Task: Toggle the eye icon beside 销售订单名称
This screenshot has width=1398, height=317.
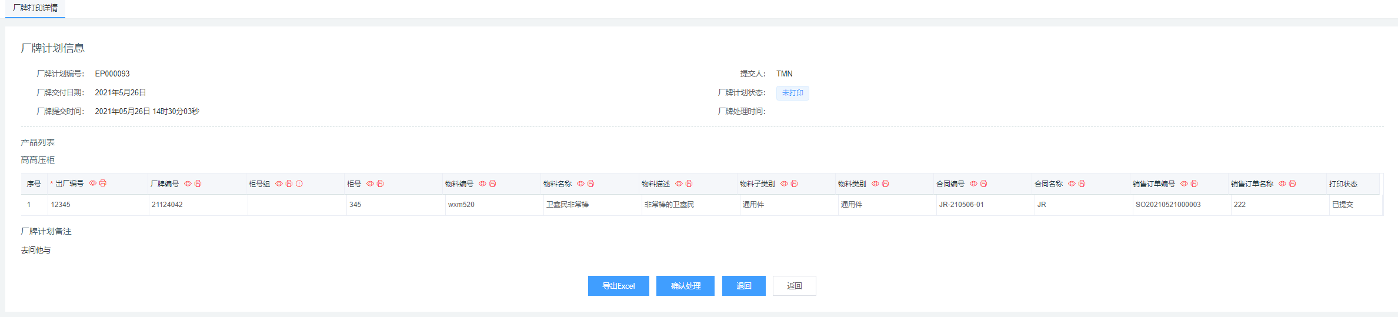Action: click(1283, 184)
